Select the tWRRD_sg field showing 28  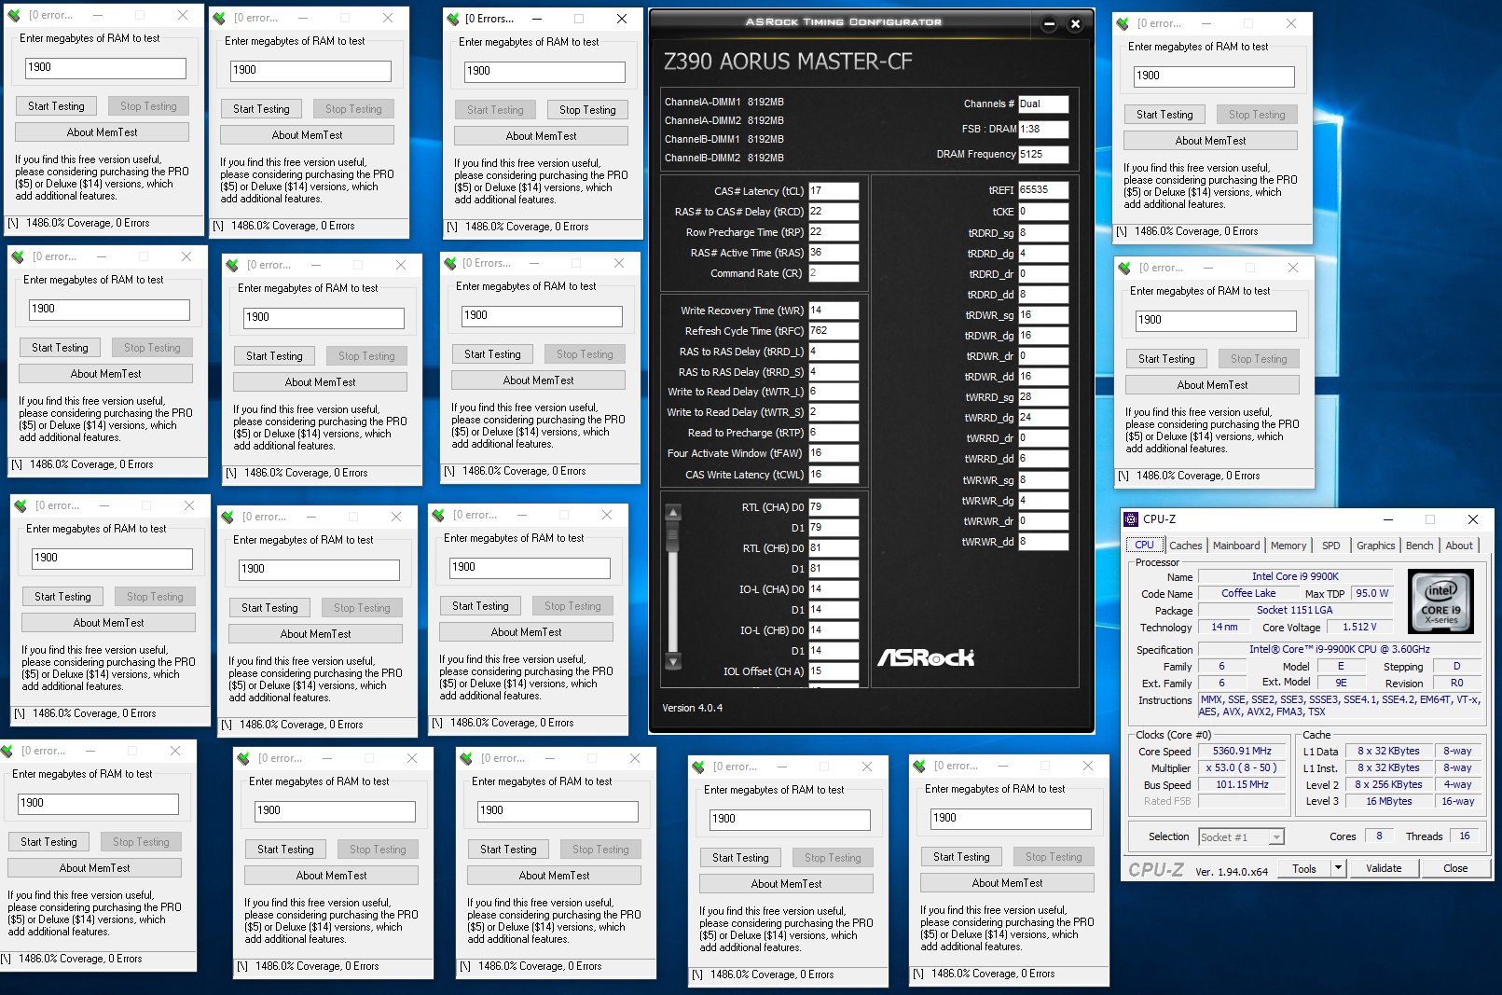point(1042,397)
